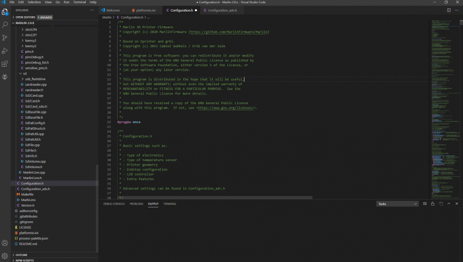The height and width of the screenshot is (262, 463).
Task: Open the Edit menu
Action: [21, 2]
